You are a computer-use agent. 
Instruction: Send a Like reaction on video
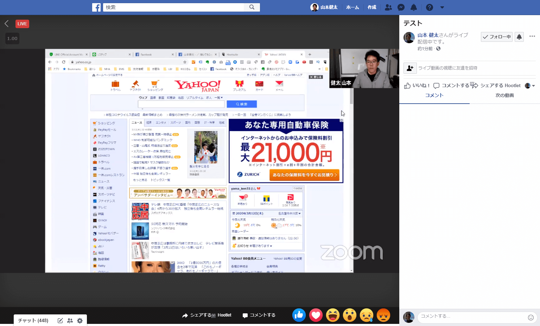[299, 315]
